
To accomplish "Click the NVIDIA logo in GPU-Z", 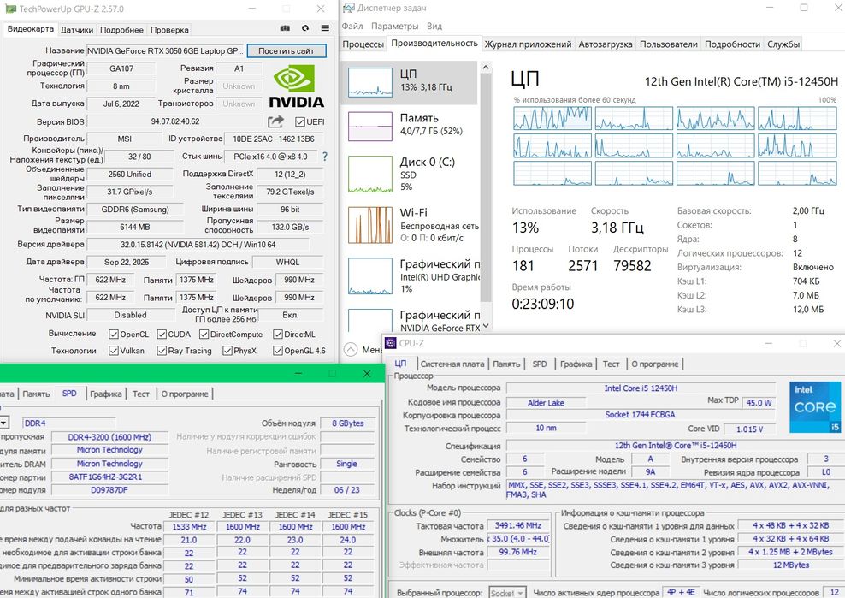I will tap(296, 86).
